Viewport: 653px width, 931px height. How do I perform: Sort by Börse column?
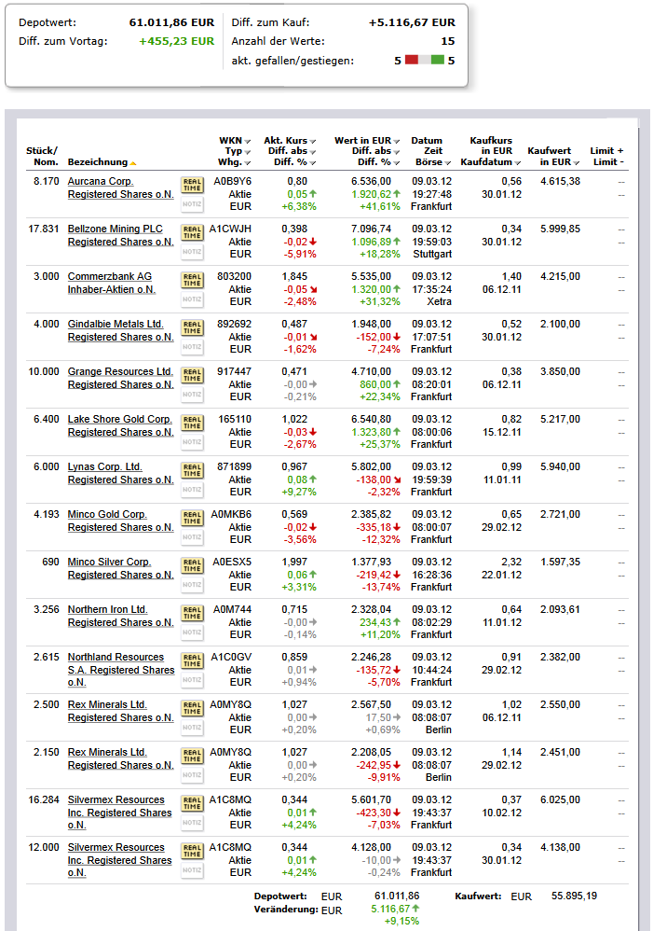pos(433,162)
